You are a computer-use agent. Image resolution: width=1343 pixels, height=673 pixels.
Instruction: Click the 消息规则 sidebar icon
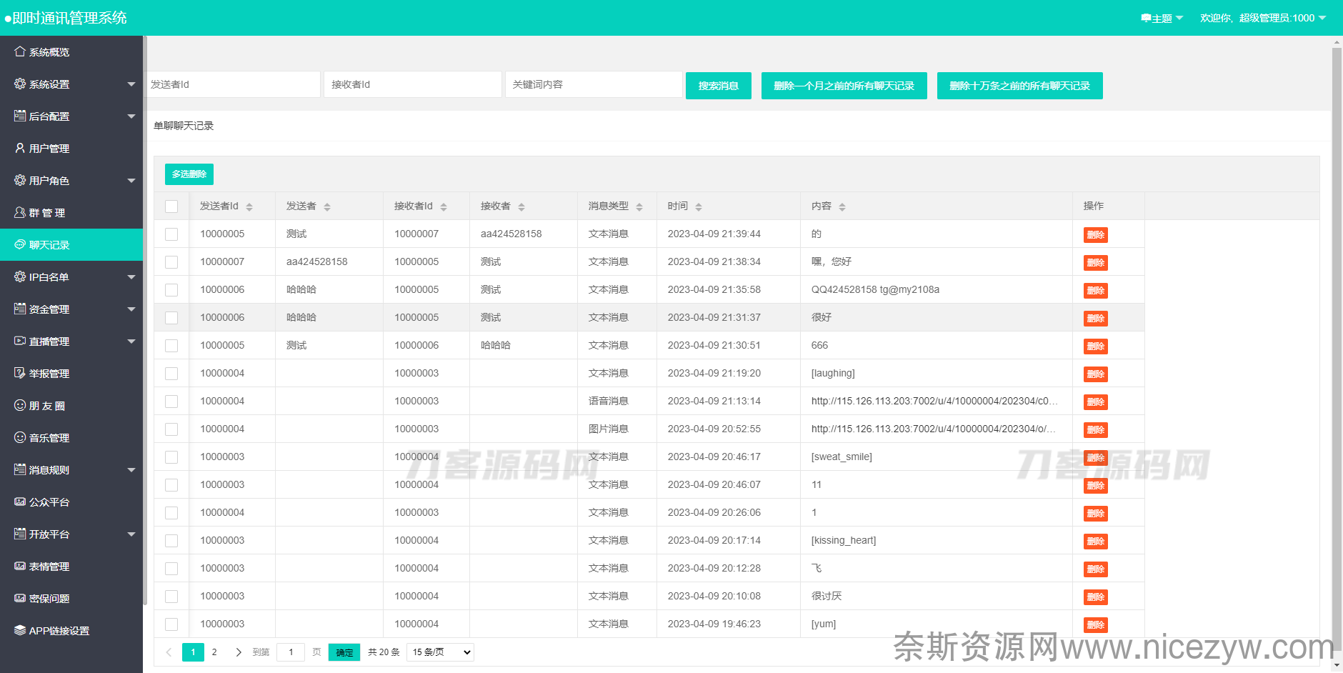pyautogui.click(x=20, y=469)
